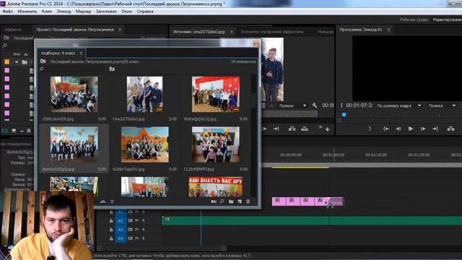Open the Справка menu
The height and width of the screenshot is (260, 462).
click(144, 12)
